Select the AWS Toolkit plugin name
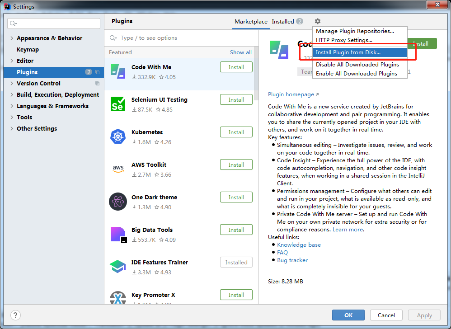Image resolution: width=451 pixels, height=329 pixels. click(x=149, y=164)
